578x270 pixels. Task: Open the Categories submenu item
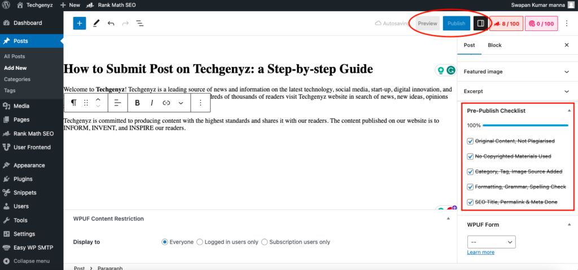(17, 79)
